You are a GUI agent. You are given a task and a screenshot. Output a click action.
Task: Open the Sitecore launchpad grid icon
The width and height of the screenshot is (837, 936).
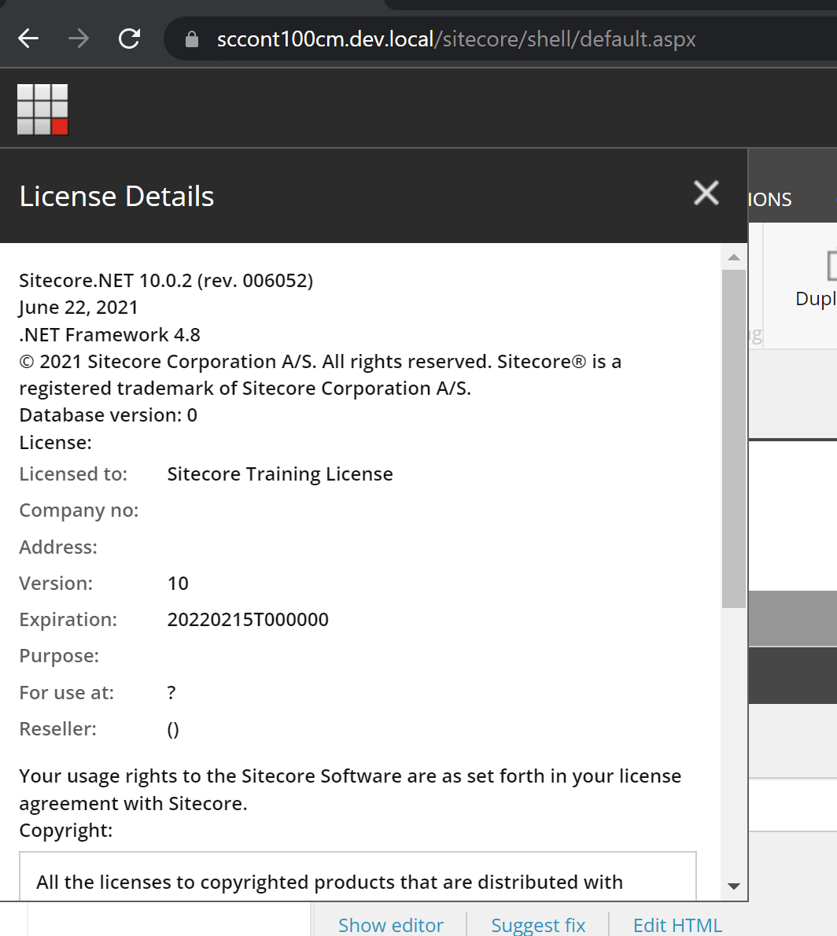click(42, 109)
